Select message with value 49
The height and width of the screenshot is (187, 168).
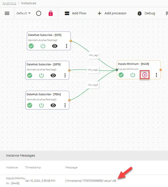(x=91, y=181)
